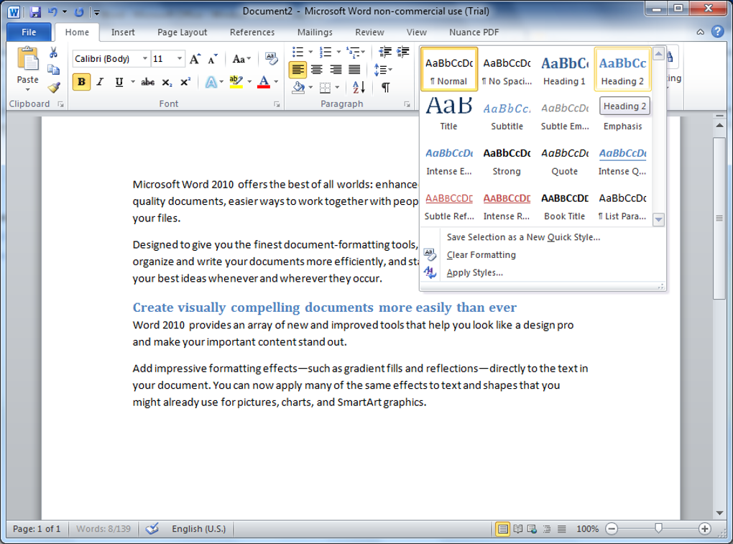Toggle Align Text Left button
Image resolution: width=733 pixels, height=544 pixels.
298,70
